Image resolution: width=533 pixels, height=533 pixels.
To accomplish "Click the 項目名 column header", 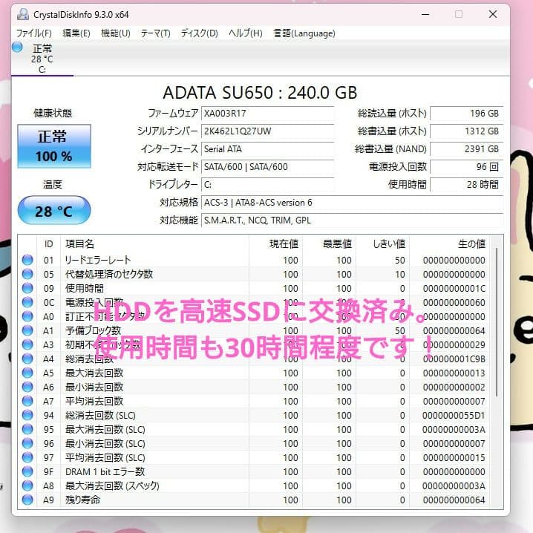I will tap(154, 243).
